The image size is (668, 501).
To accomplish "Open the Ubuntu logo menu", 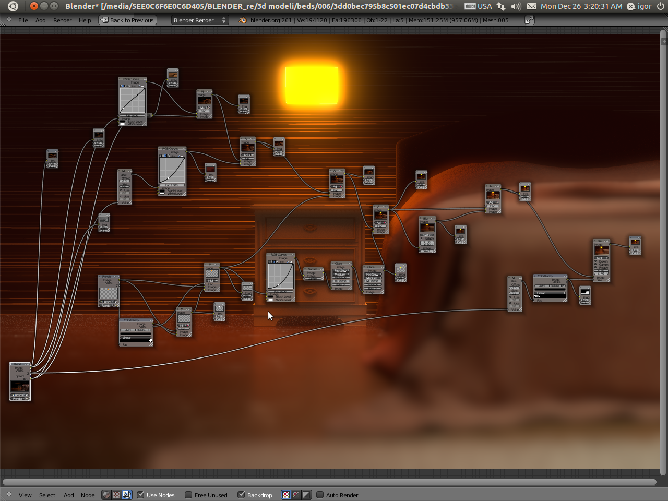I will point(13,6).
